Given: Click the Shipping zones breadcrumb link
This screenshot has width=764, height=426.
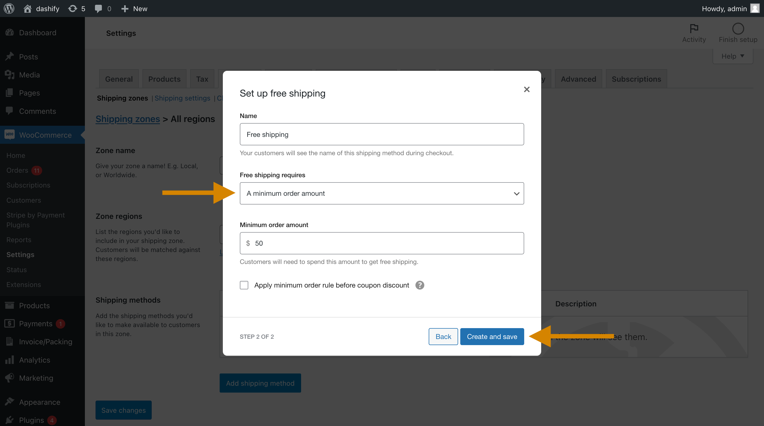Looking at the screenshot, I should [127, 118].
